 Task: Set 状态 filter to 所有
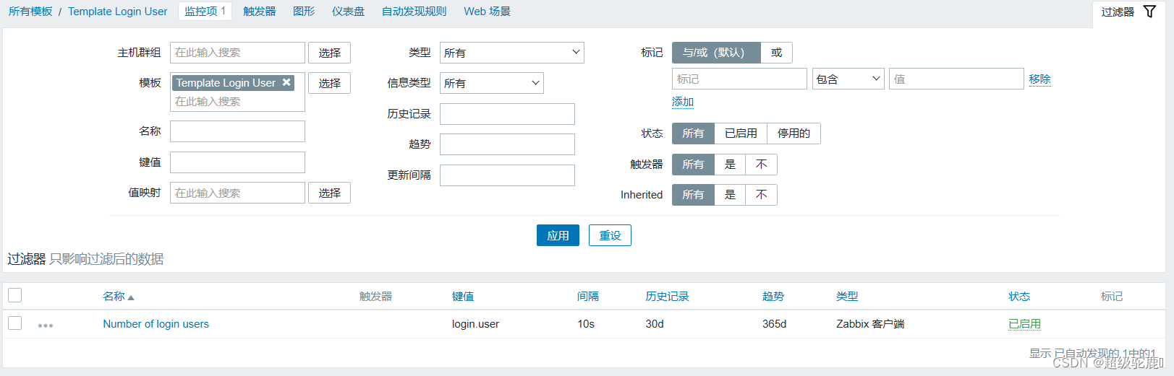click(693, 134)
